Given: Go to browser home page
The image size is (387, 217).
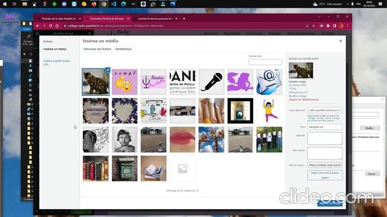Looking at the screenshot, I should [57, 25].
